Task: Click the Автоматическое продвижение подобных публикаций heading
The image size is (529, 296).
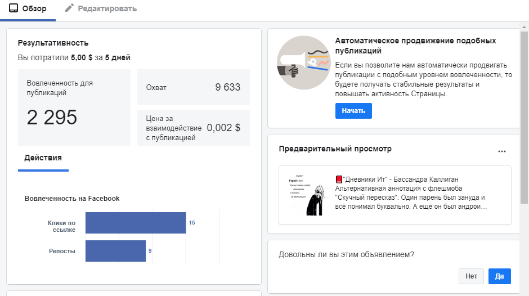Action: click(415, 45)
